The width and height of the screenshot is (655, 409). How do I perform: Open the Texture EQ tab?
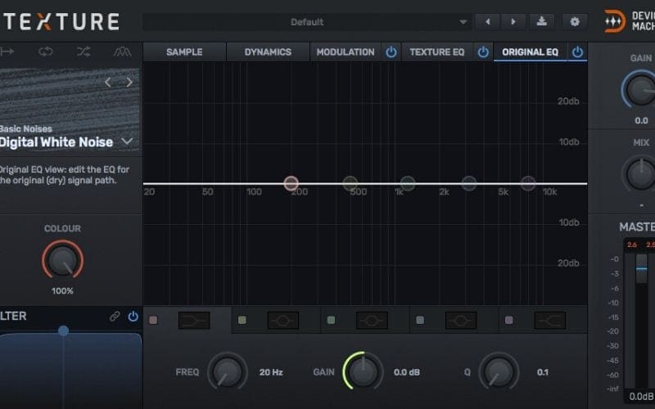click(437, 52)
